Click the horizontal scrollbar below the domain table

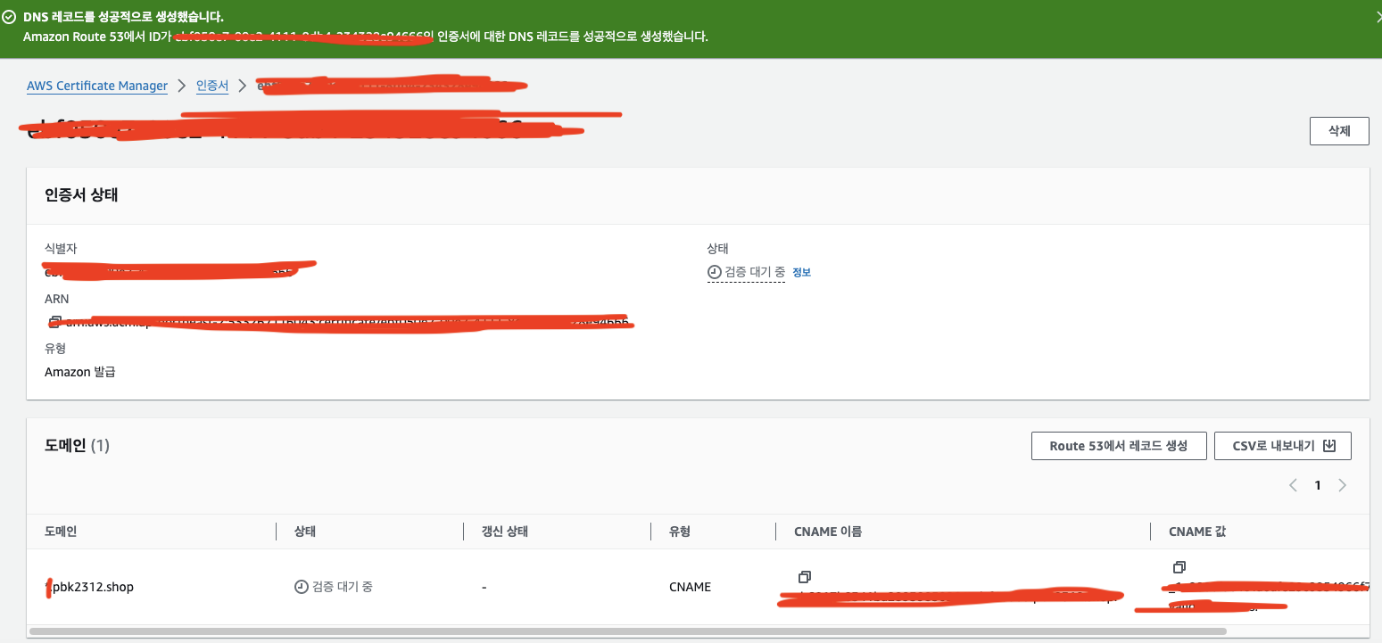pos(627,631)
